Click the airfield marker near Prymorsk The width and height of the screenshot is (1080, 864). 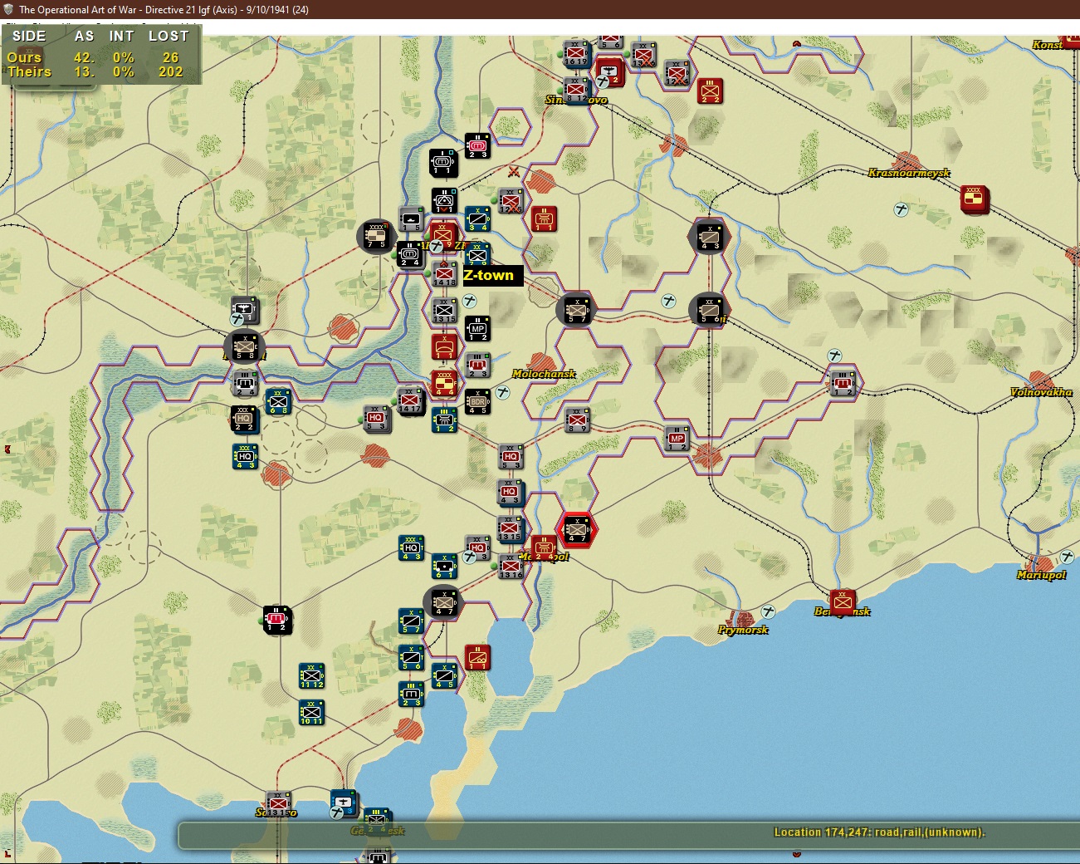click(769, 611)
